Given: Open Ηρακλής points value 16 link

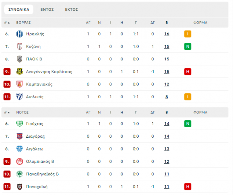Looking at the screenshot, I should coord(167,34).
